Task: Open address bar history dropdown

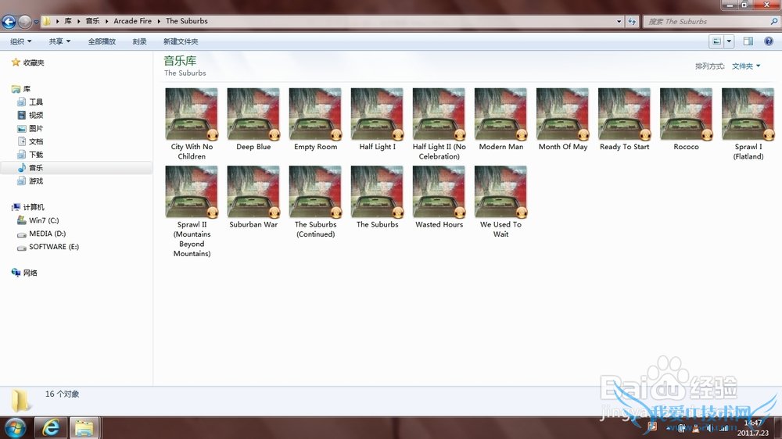Action: 619,21
